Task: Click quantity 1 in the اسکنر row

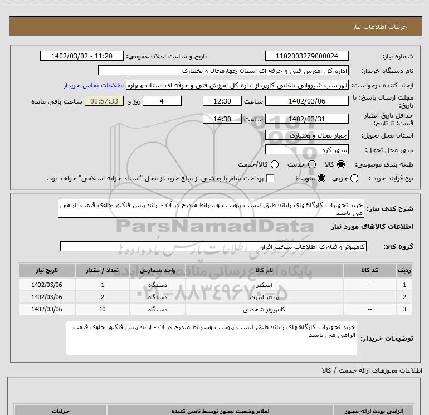Action: pyautogui.click(x=103, y=285)
